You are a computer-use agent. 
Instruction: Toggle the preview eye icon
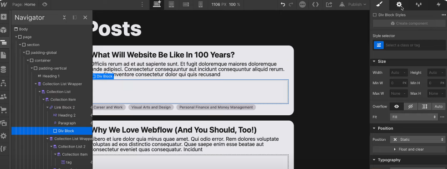pyautogui.click(x=45, y=5)
